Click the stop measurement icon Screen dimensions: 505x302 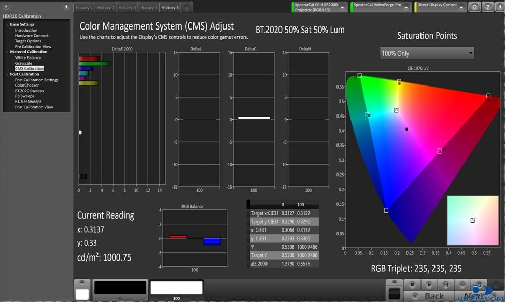tap(412, 284)
